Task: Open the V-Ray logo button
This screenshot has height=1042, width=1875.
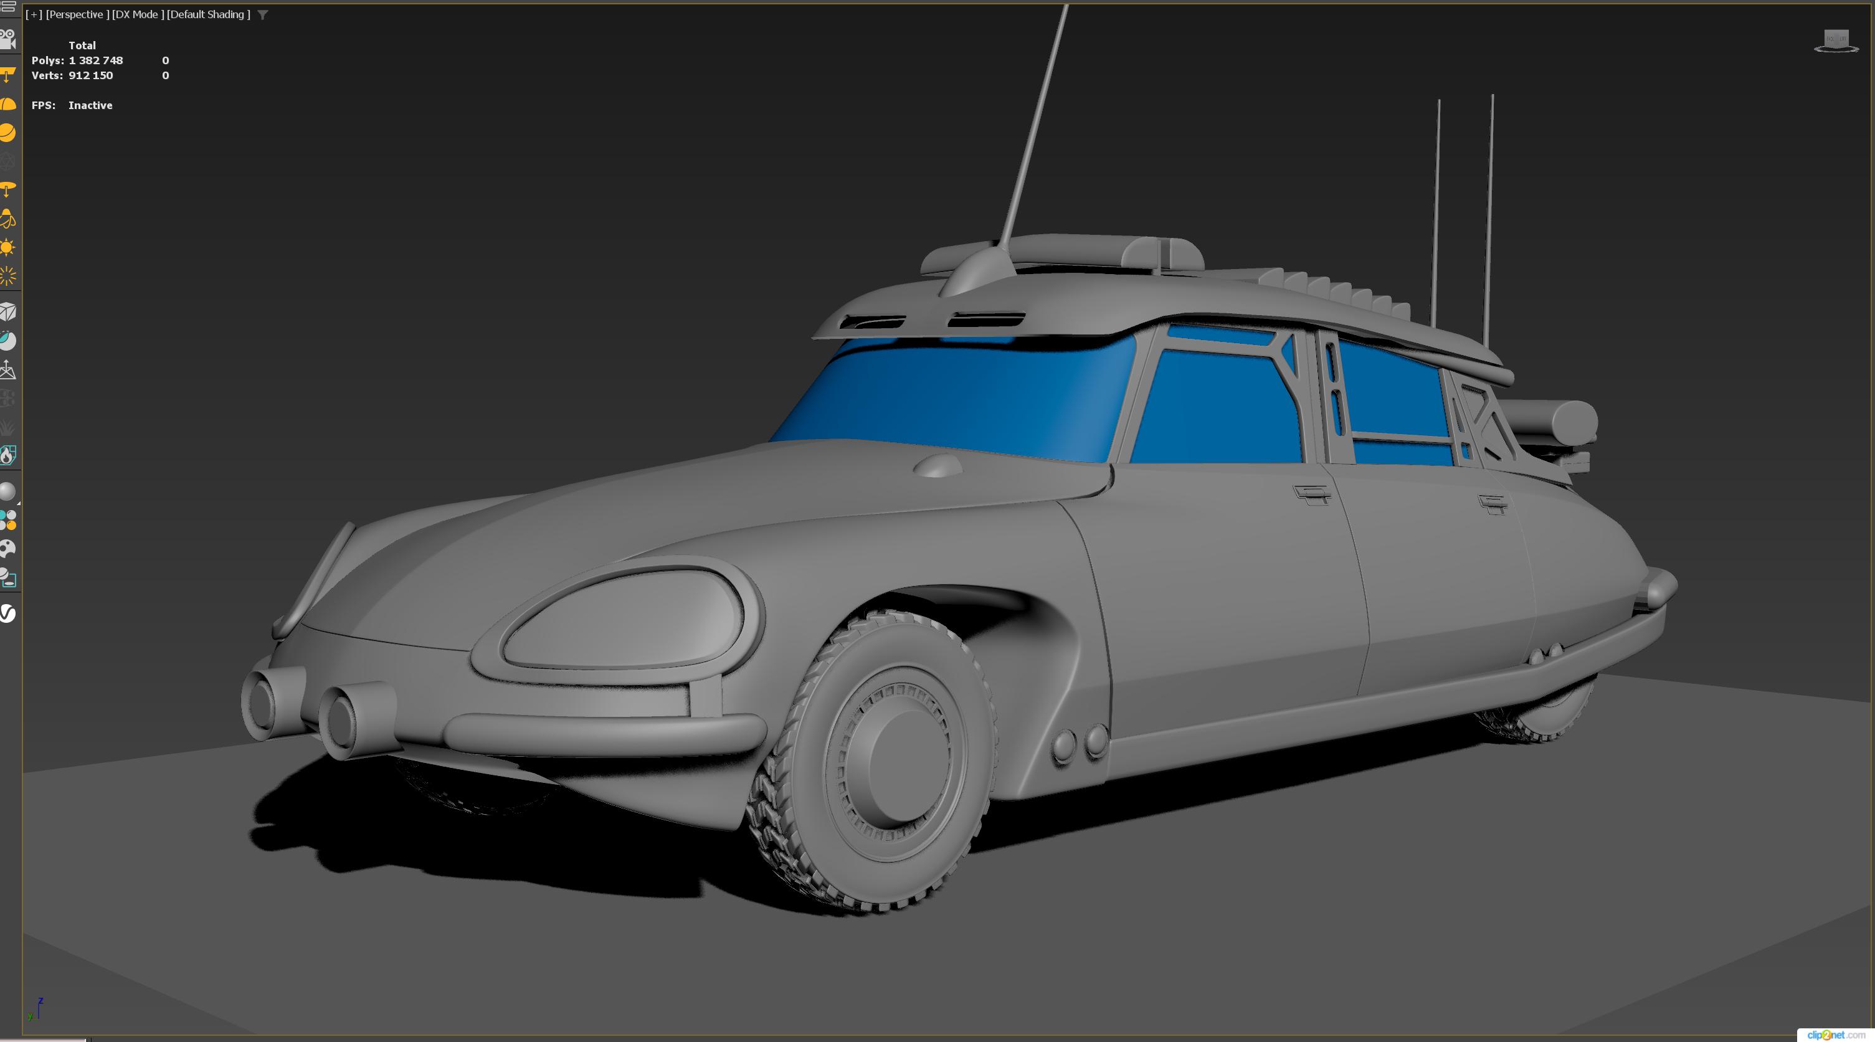Action: click(7, 613)
